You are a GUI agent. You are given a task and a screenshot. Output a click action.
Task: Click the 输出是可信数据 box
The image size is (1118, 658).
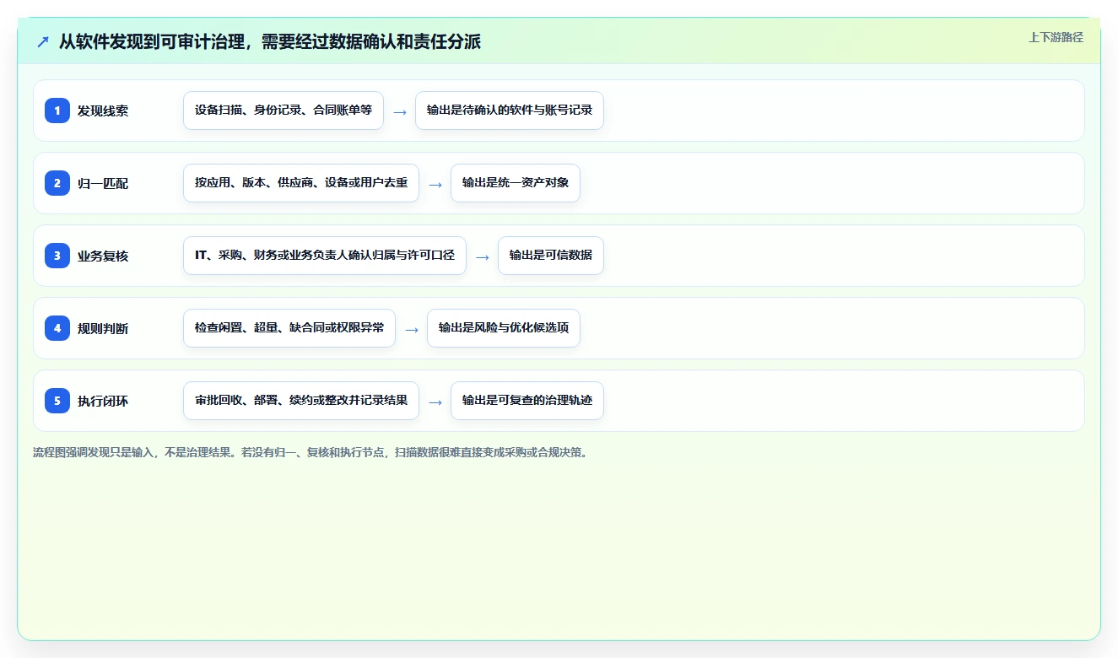[551, 256]
